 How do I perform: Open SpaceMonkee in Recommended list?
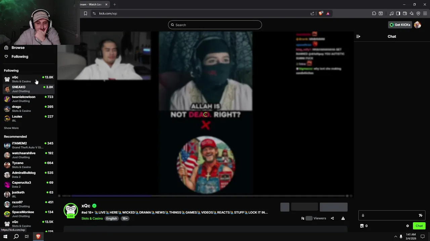(x=29, y=214)
